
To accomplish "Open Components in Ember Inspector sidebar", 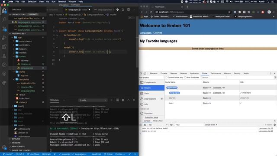I will [x=152, y=82].
